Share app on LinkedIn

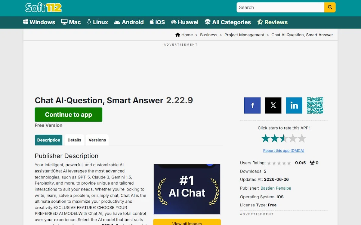pos(294,105)
